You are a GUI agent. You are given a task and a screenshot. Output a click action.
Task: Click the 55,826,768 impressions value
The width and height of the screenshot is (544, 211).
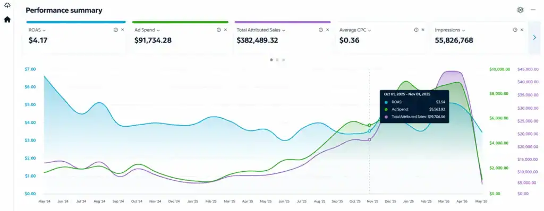[x=454, y=40]
